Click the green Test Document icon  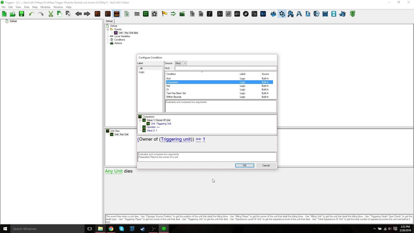353,14
